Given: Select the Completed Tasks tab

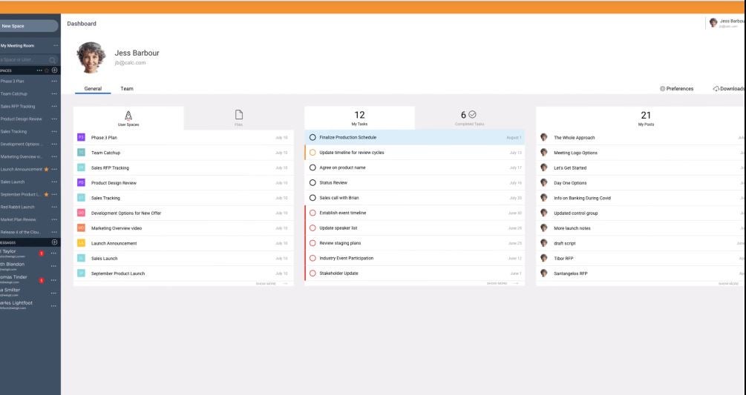Looking at the screenshot, I should coord(468,118).
